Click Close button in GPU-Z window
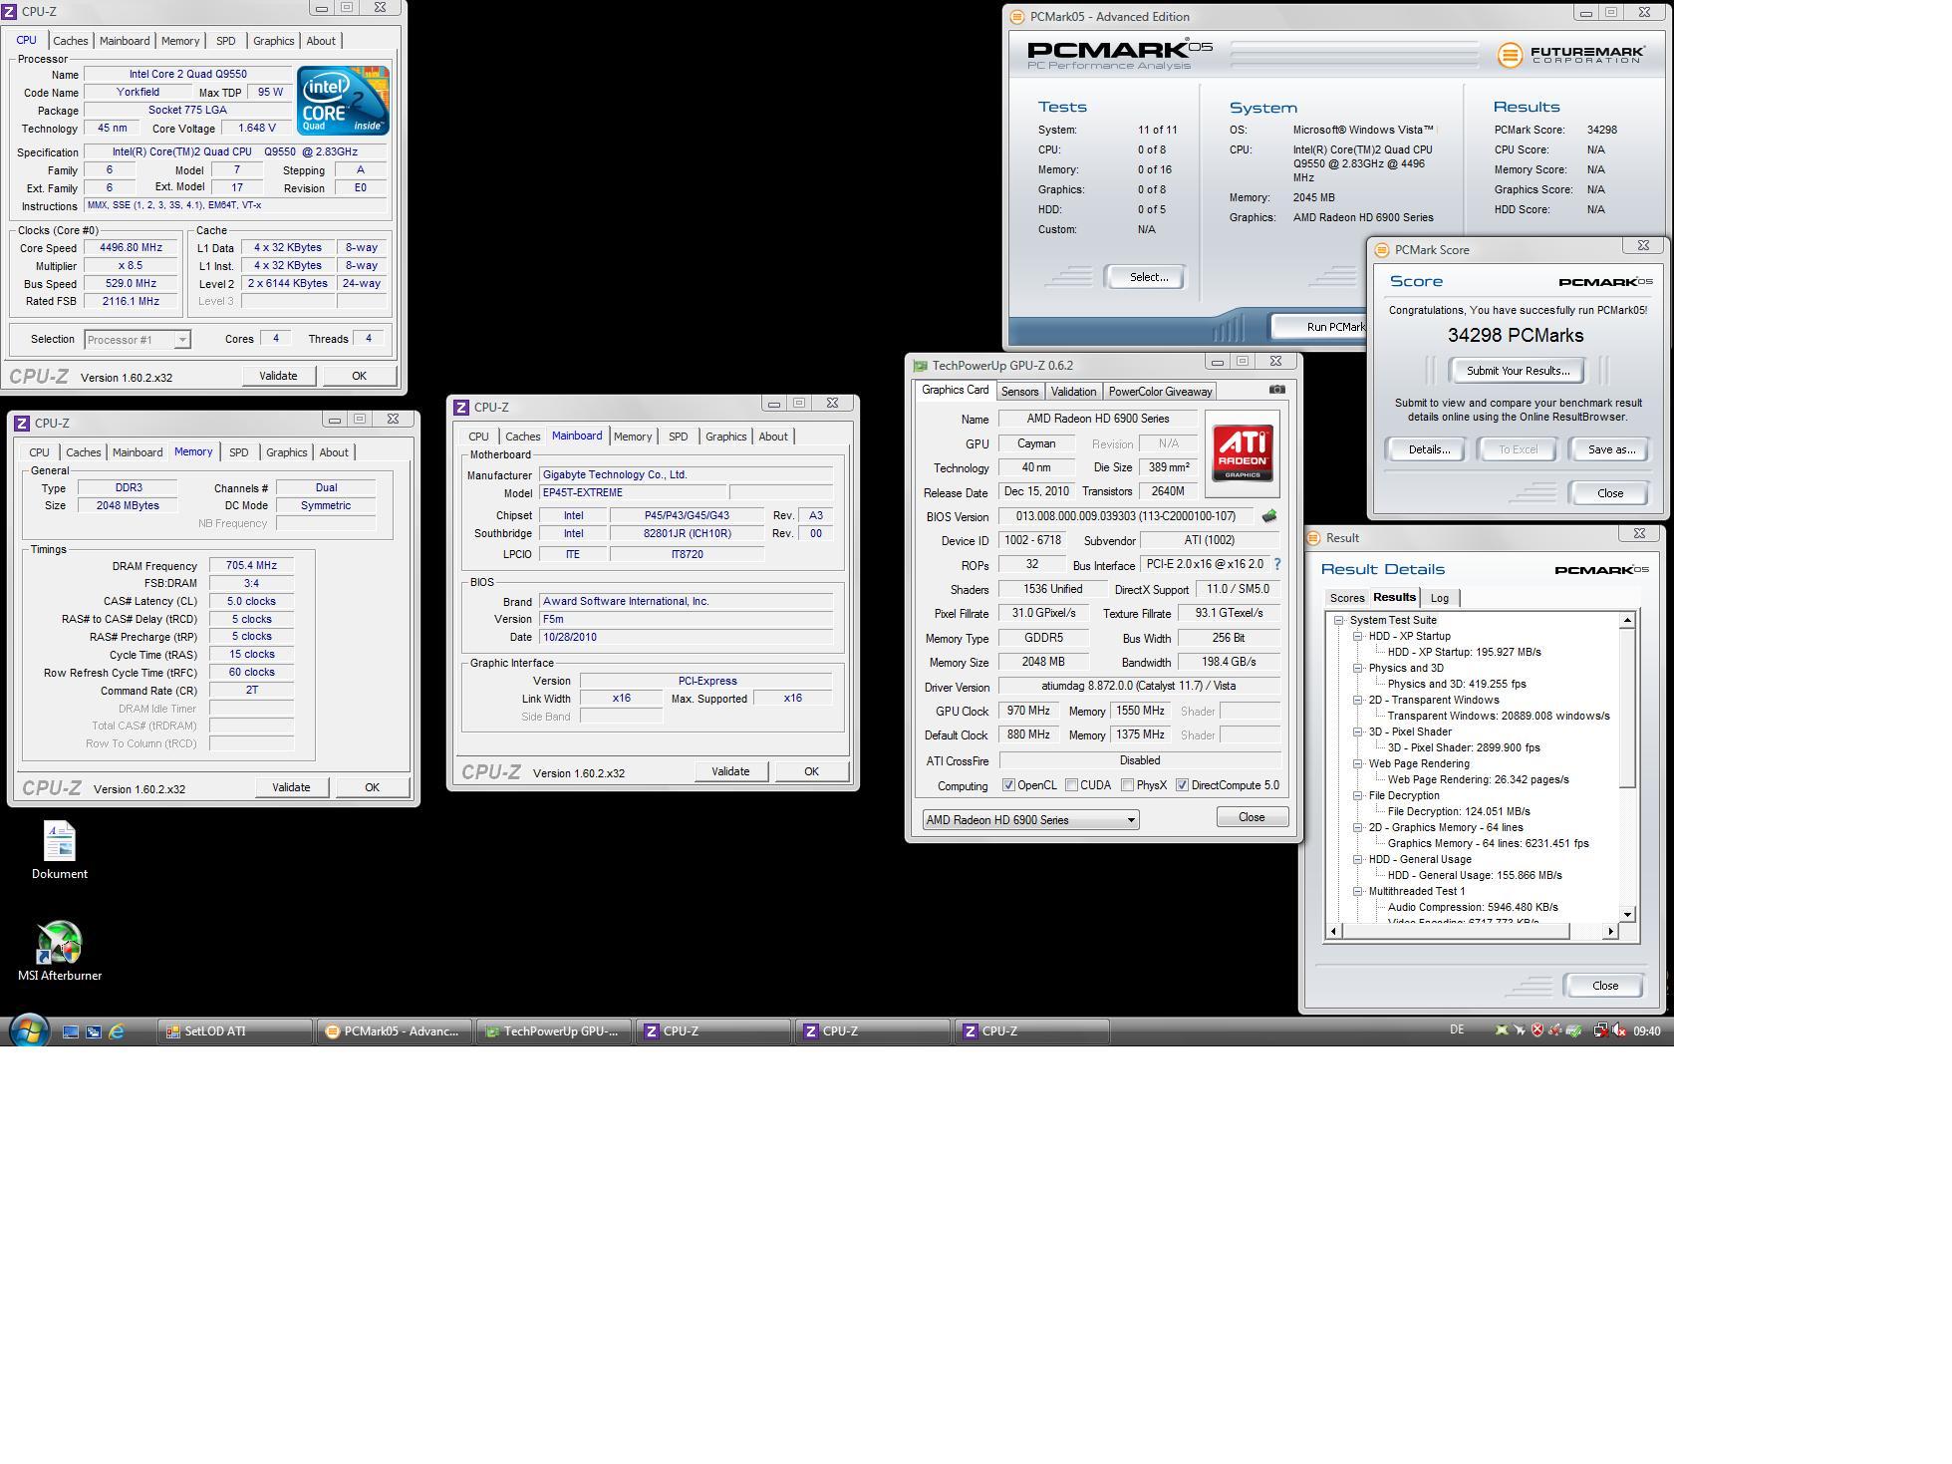The width and height of the screenshot is (1952, 1464). [x=1252, y=817]
